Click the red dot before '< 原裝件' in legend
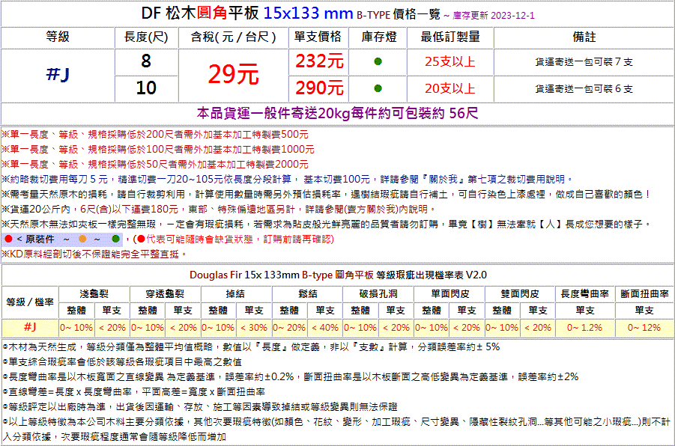The height and width of the screenshot is (446, 675). pos(8,239)
